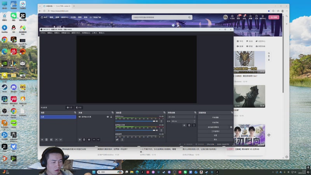Open Profile menu in OBS
The height and width of the screenshot is (175, 311).
(x=76, y=33)
